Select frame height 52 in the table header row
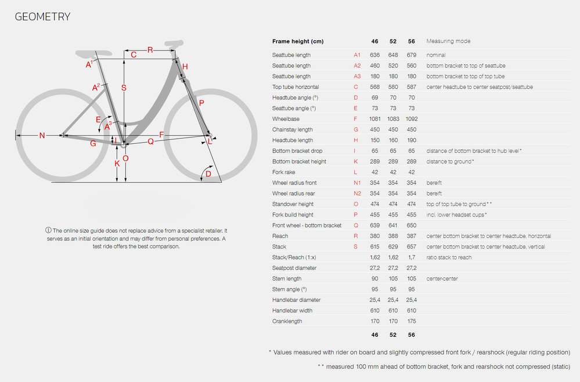The height and width of the screenshot is (382, 580). coord(393,41)
